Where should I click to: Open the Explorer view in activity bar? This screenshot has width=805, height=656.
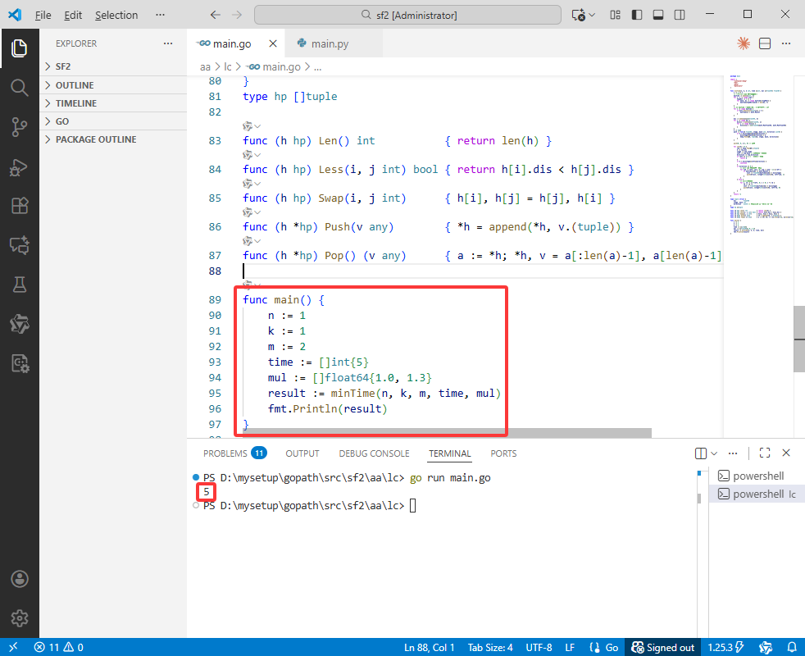[20, 48]
